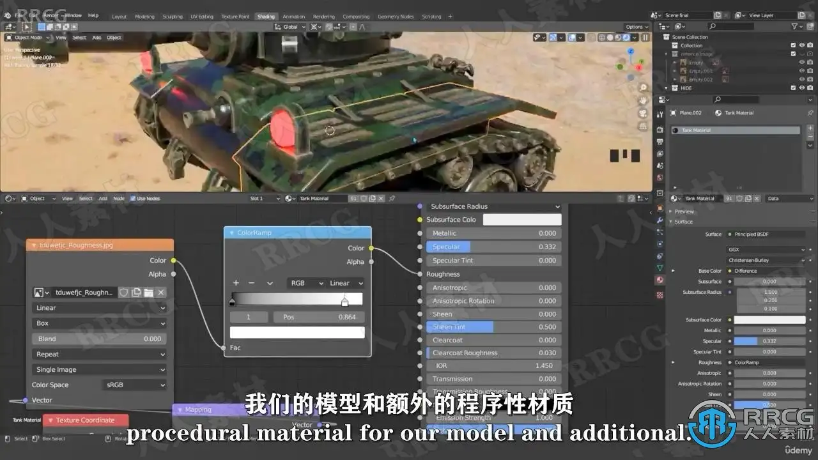
Task: Click the Specular slider in Principled node
Action: (493, 247)
